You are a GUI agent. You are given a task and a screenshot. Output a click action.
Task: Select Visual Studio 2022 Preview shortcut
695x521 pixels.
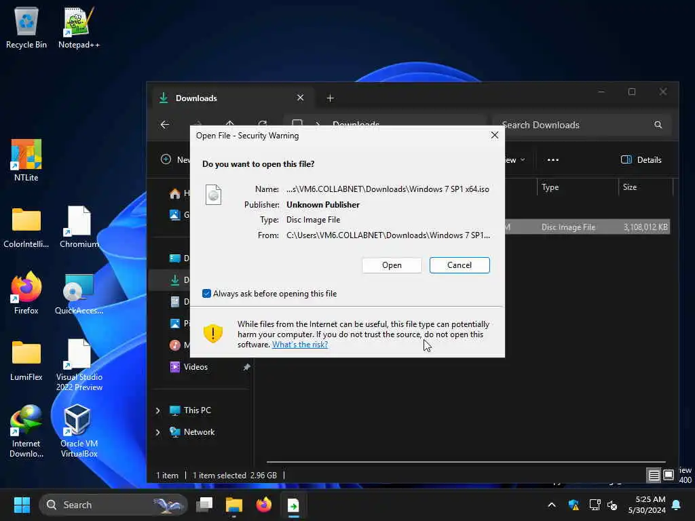point(79,365)
